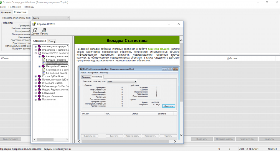
Task: Click Справка Dr.Web title bar help icon
Action: (x=34, y=24)
